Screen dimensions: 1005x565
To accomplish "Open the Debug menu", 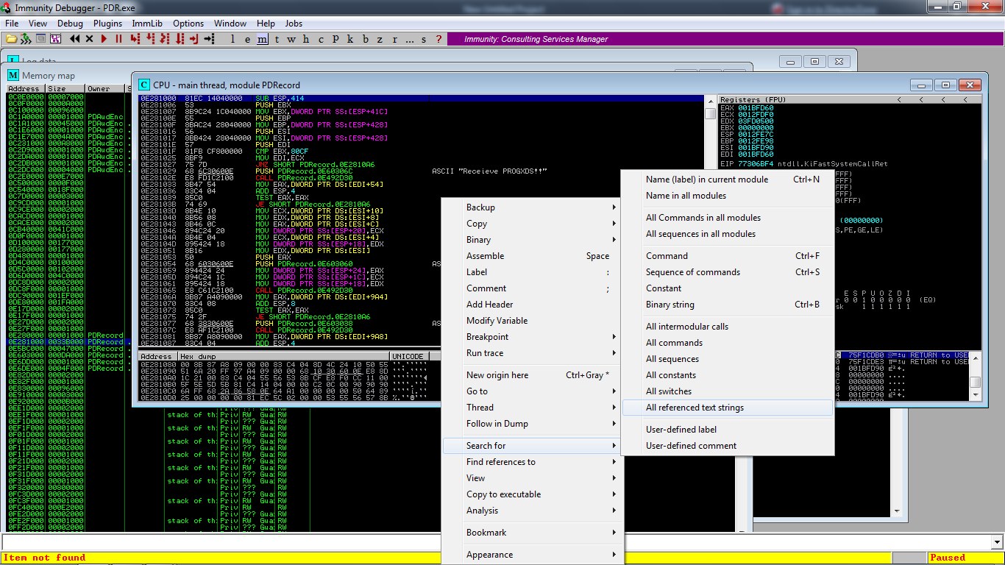I will click(x=70, y=24).
